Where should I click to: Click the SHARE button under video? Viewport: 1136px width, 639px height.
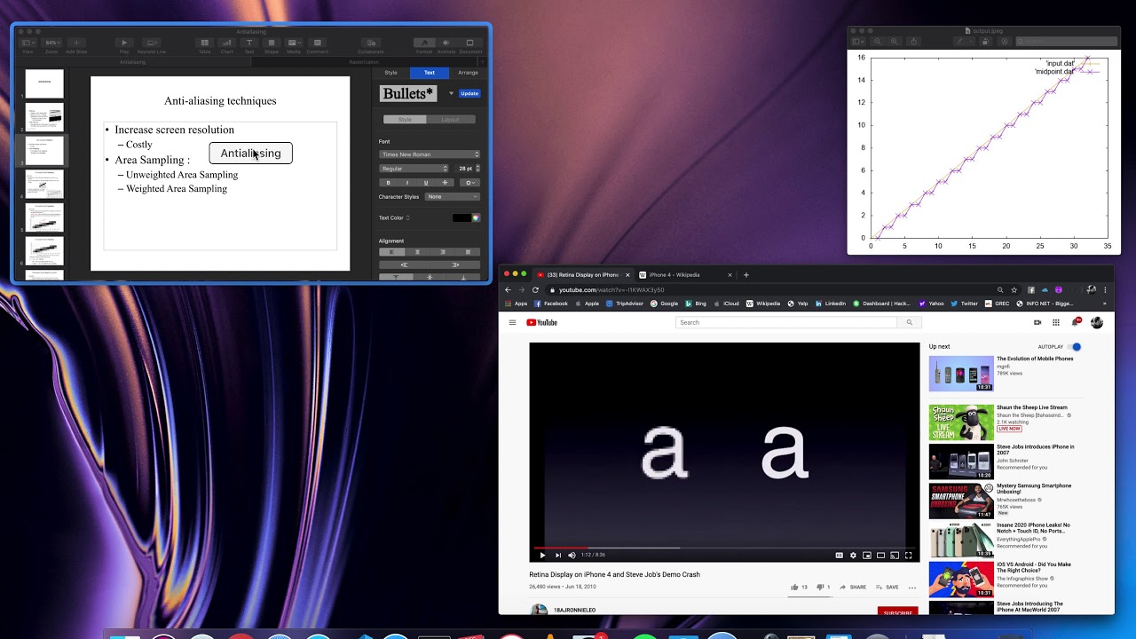click(x=853, y=587)
